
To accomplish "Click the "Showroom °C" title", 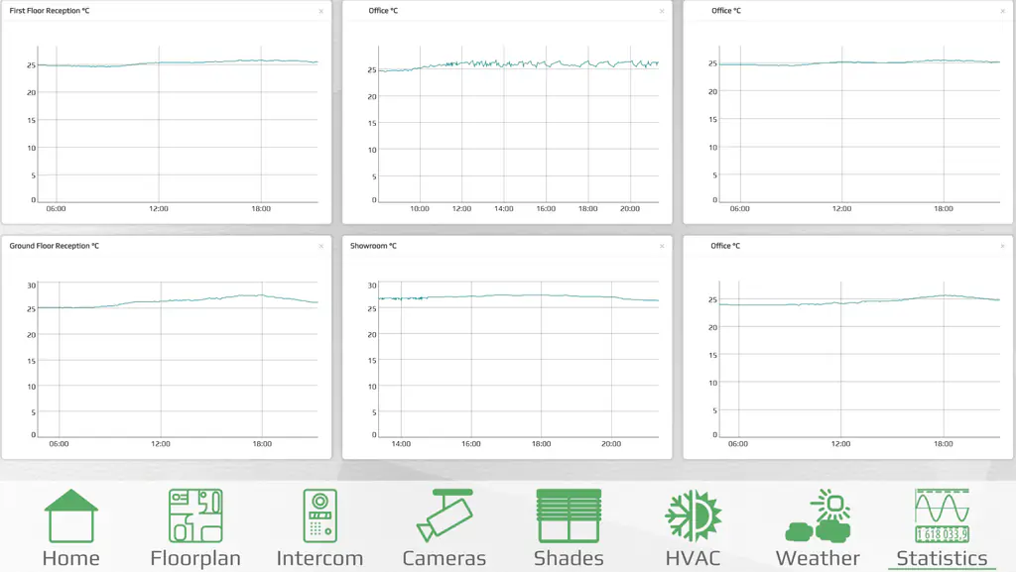I will coord(373,246).
